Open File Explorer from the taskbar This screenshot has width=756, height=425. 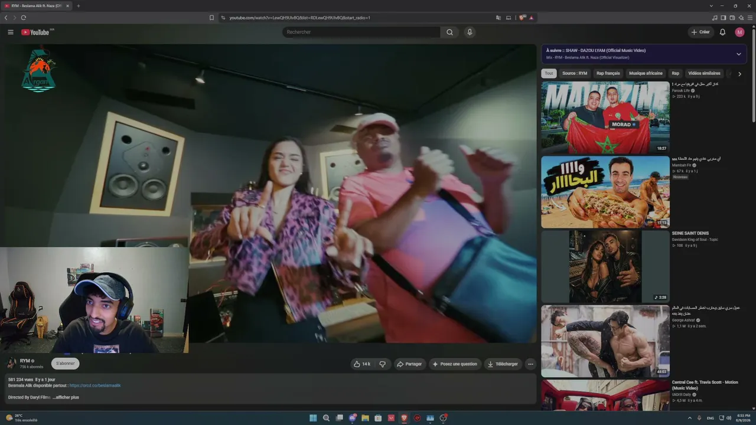coord(366,418)
